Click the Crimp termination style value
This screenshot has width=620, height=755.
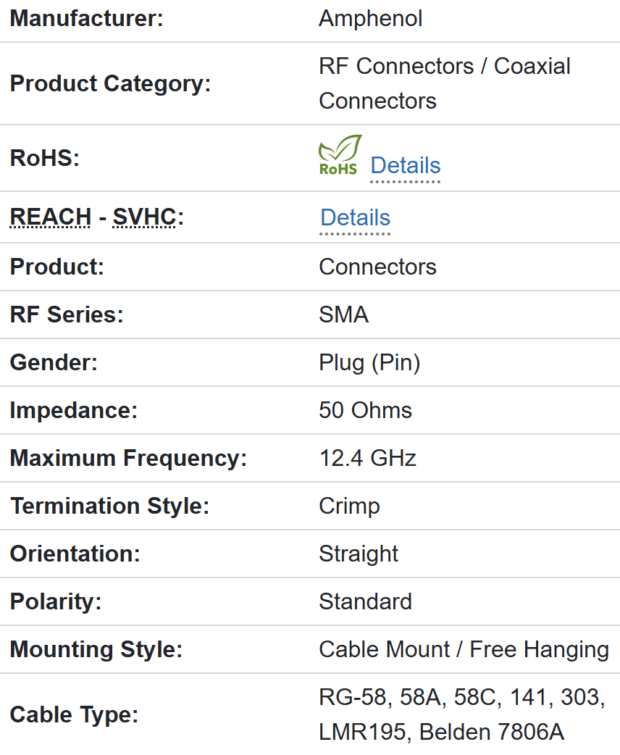(349, 506)
